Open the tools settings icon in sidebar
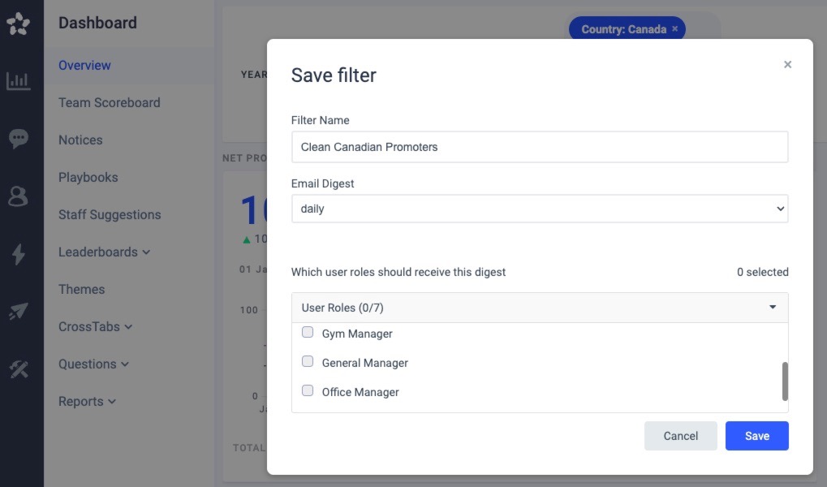The image size is (827, 487). click(x=18, y=369)
